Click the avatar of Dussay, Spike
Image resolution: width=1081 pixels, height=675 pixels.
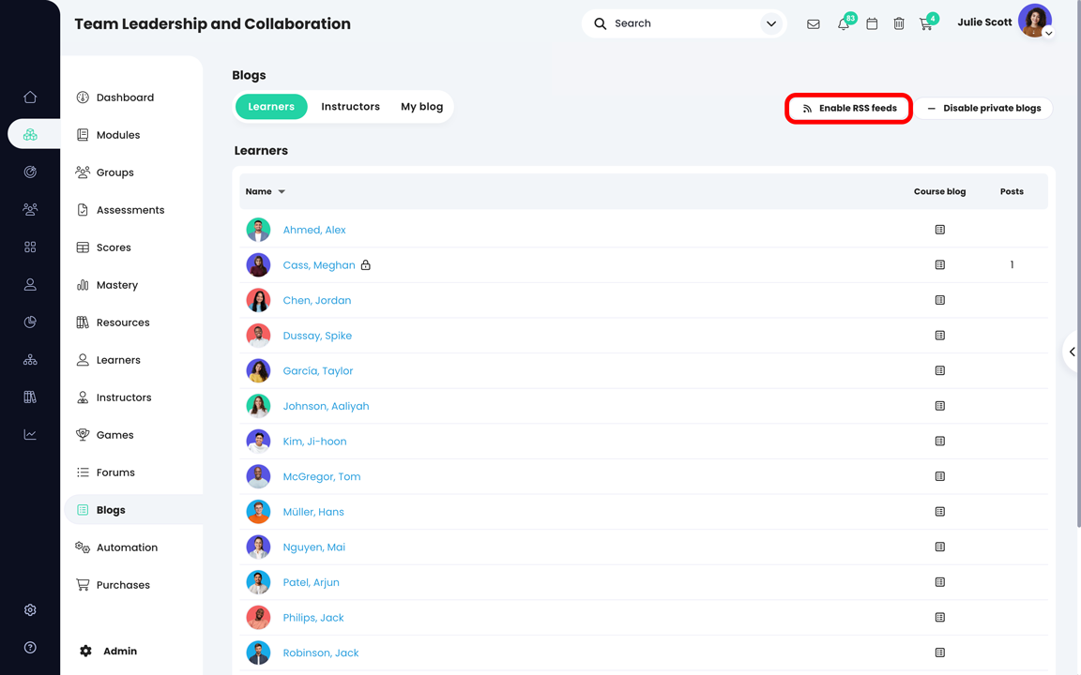coord(259,336)
